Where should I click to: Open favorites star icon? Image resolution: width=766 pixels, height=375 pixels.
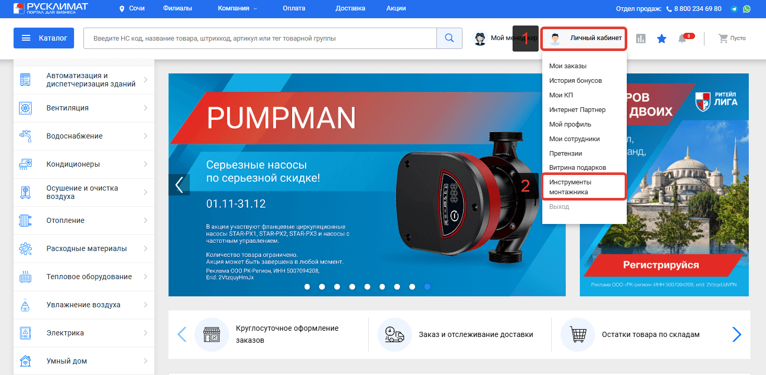click(x=662, y=39)
